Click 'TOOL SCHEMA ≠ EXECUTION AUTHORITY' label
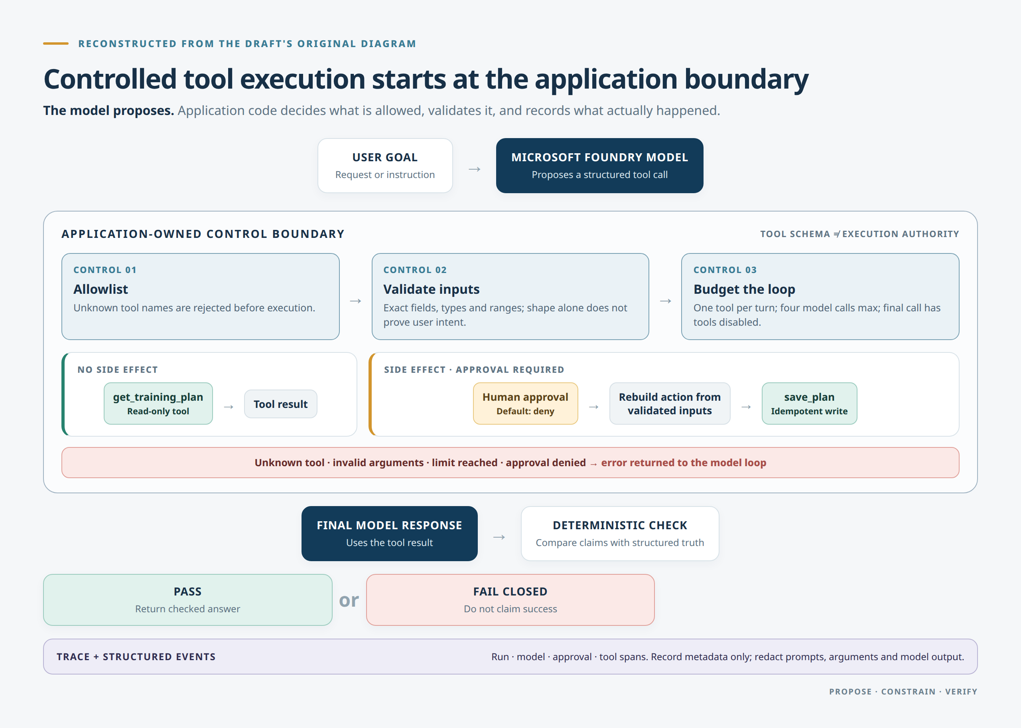This screenshot has width=1021, height=728. [x=859, y=234]
